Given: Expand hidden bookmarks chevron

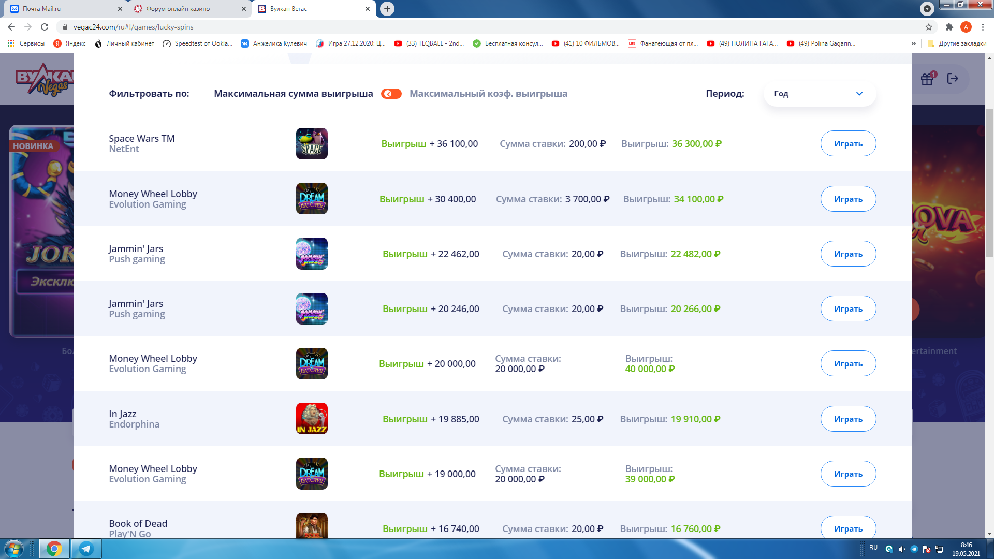Looking at the screenshot, I should (914, 43).
